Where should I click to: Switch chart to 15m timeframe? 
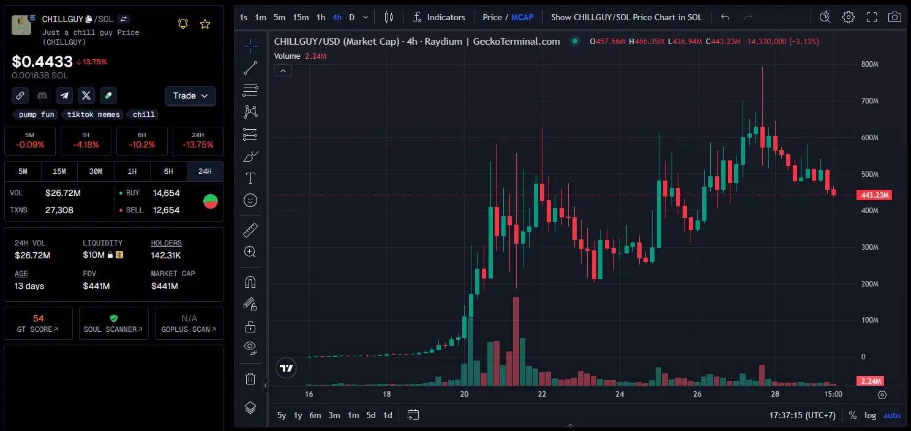301,17
